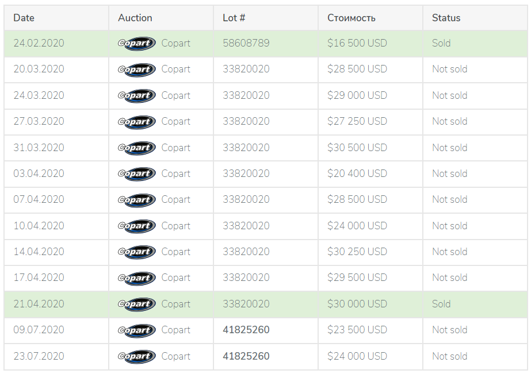Select the Lot # column header
The height and width of the screenshot is (374, 531).
pos(234,18)
